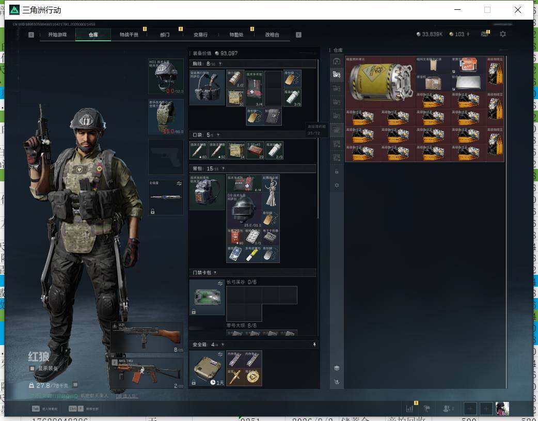The image size is (538, 421).
Task: Select the highlighted second warehouse storage icon
Action: tap(337, 75)
